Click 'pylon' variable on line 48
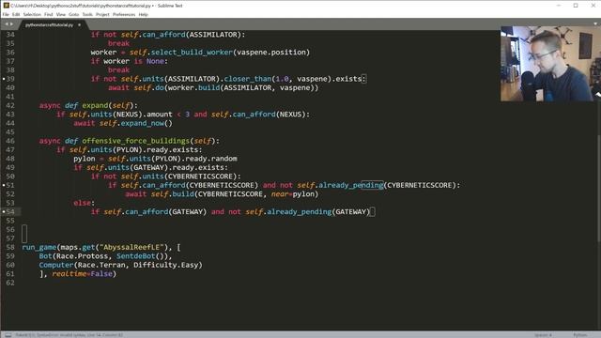Screen dimensions: 601x338 (85, 159)
